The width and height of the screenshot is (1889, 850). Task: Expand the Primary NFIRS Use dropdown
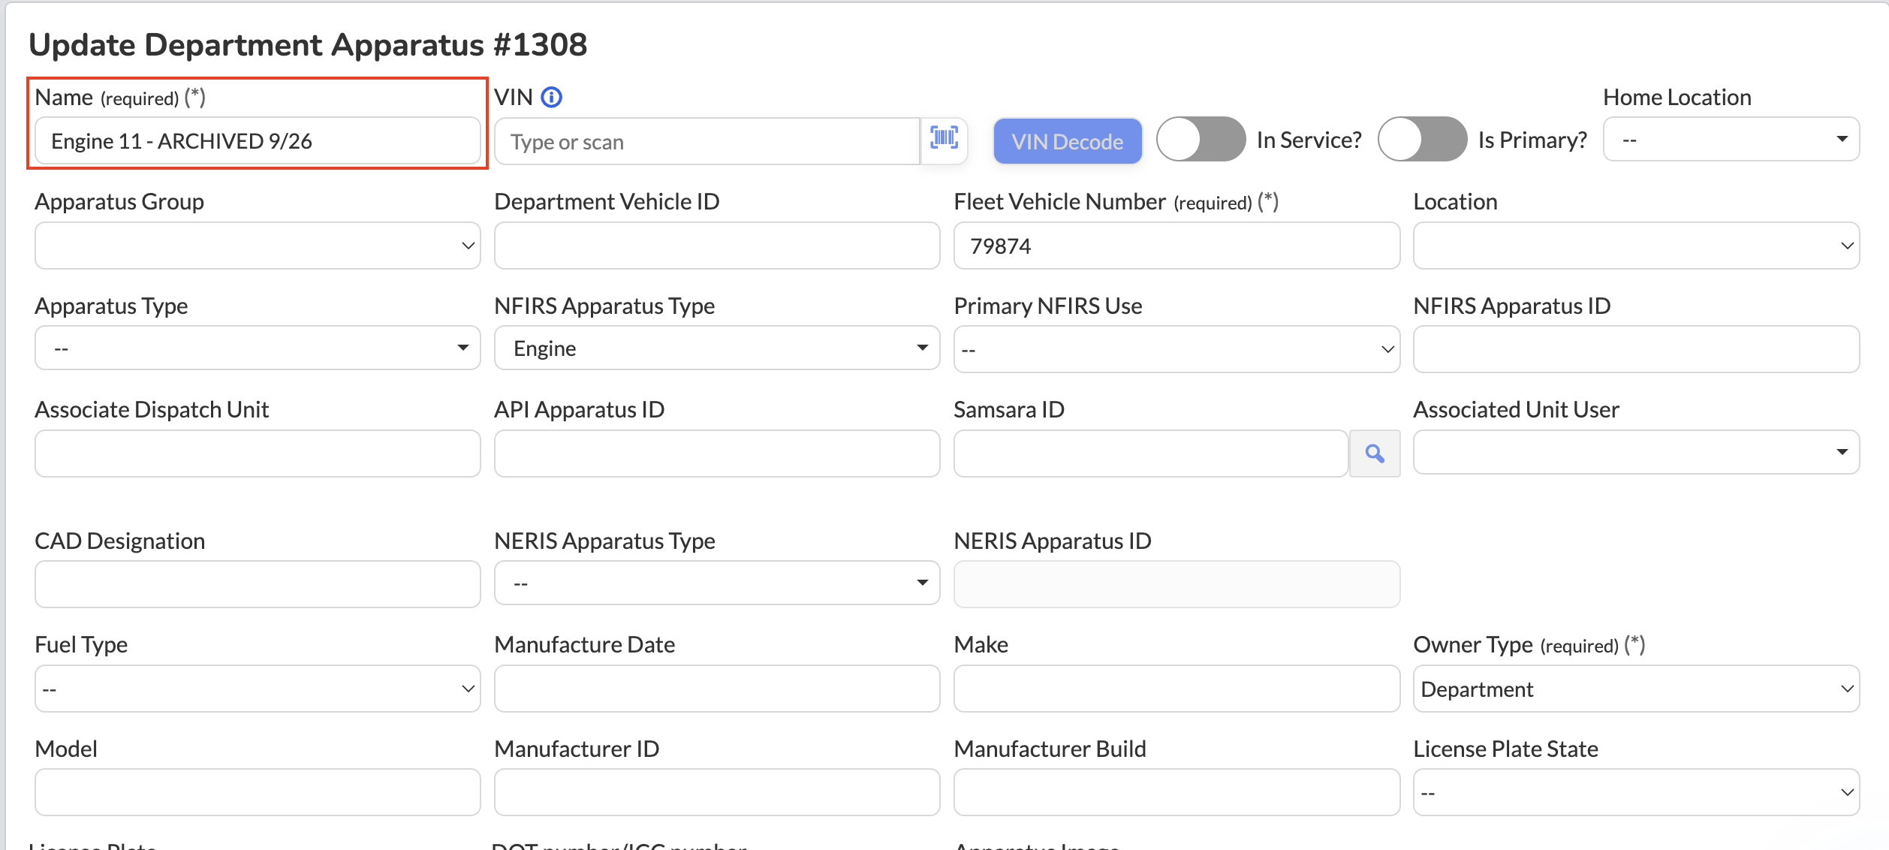click(x=1176, y=349)
